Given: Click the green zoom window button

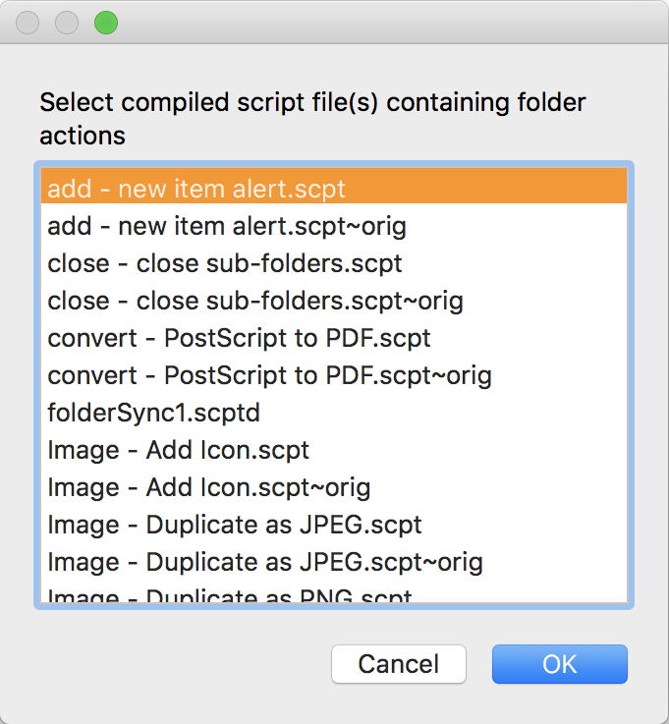Looking at the screenshot, I should tap(106, 23).
